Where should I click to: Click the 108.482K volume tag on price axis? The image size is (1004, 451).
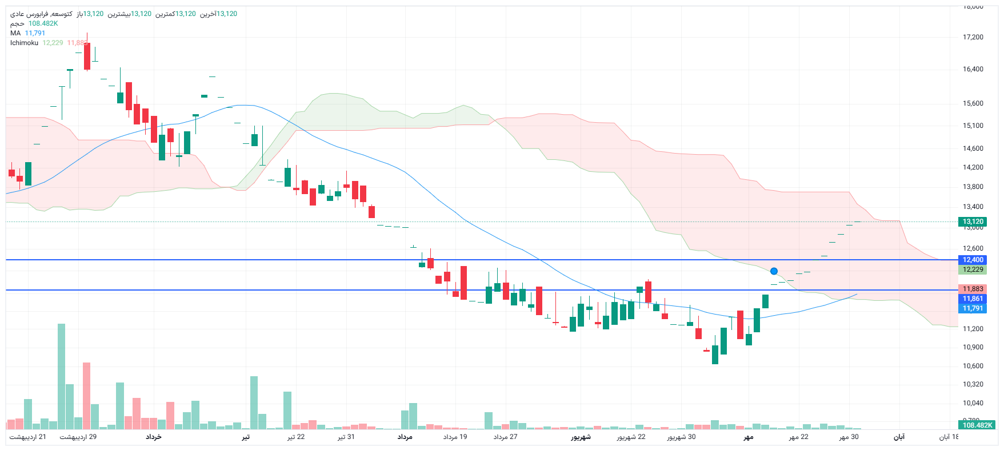pos(977,425)
